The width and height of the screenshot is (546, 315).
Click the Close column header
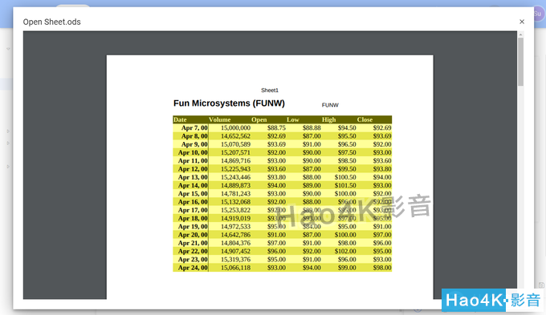tap(365, 119)
